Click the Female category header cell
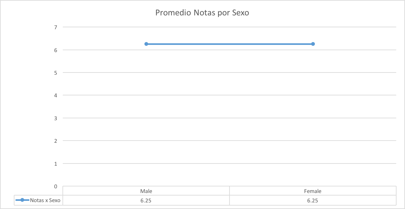Viewport: 405px width, 209px height. [313, 191]
